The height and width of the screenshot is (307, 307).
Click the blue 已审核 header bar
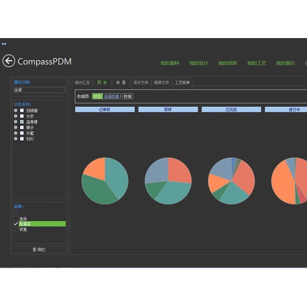(105, 109)
